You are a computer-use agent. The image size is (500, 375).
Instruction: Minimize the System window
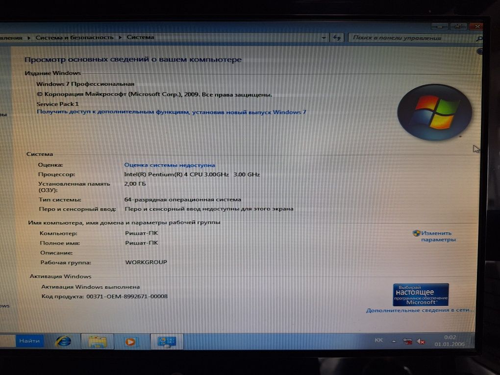[x=440, y=27]
